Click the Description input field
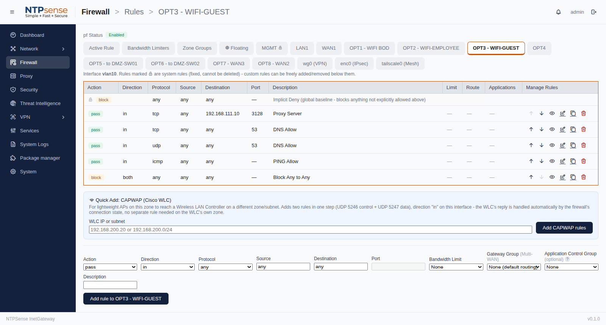This screenshot has width=606, height=325. click(x=110, y=285)
